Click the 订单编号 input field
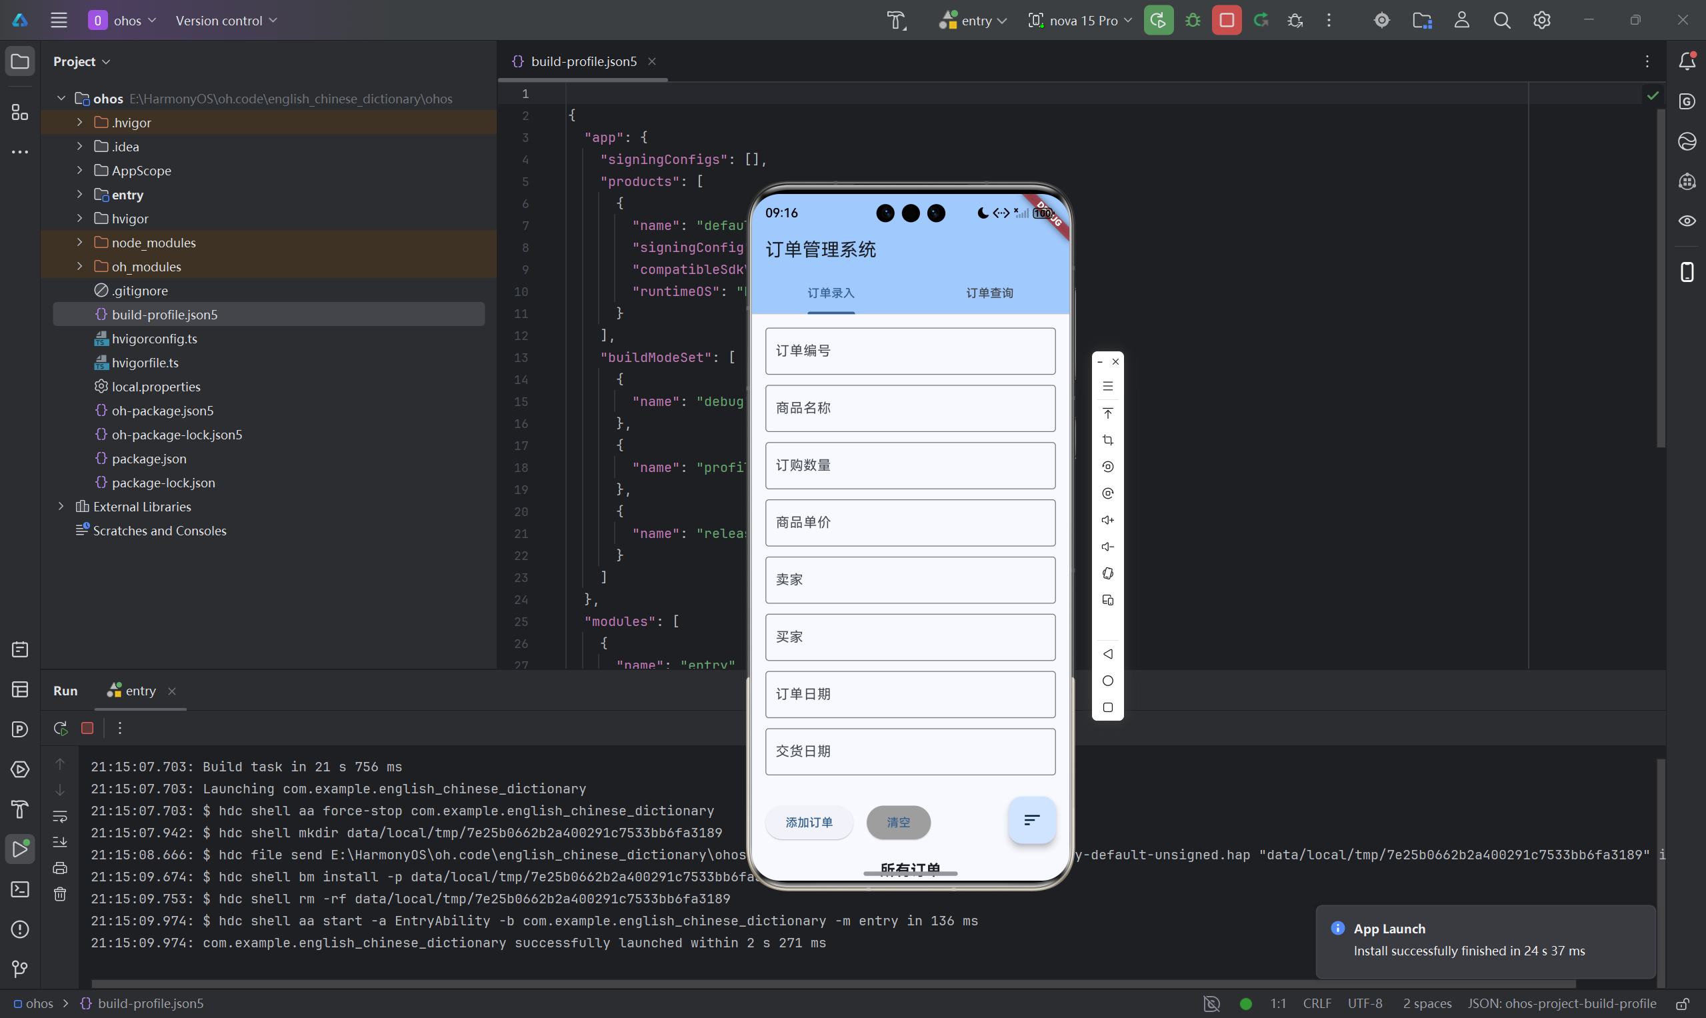1706x1018 pixels. (909, 351)
